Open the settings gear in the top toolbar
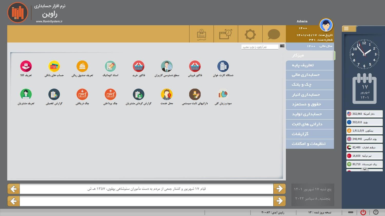The height and width of the screenshot is (216, 385). point(250,34)
